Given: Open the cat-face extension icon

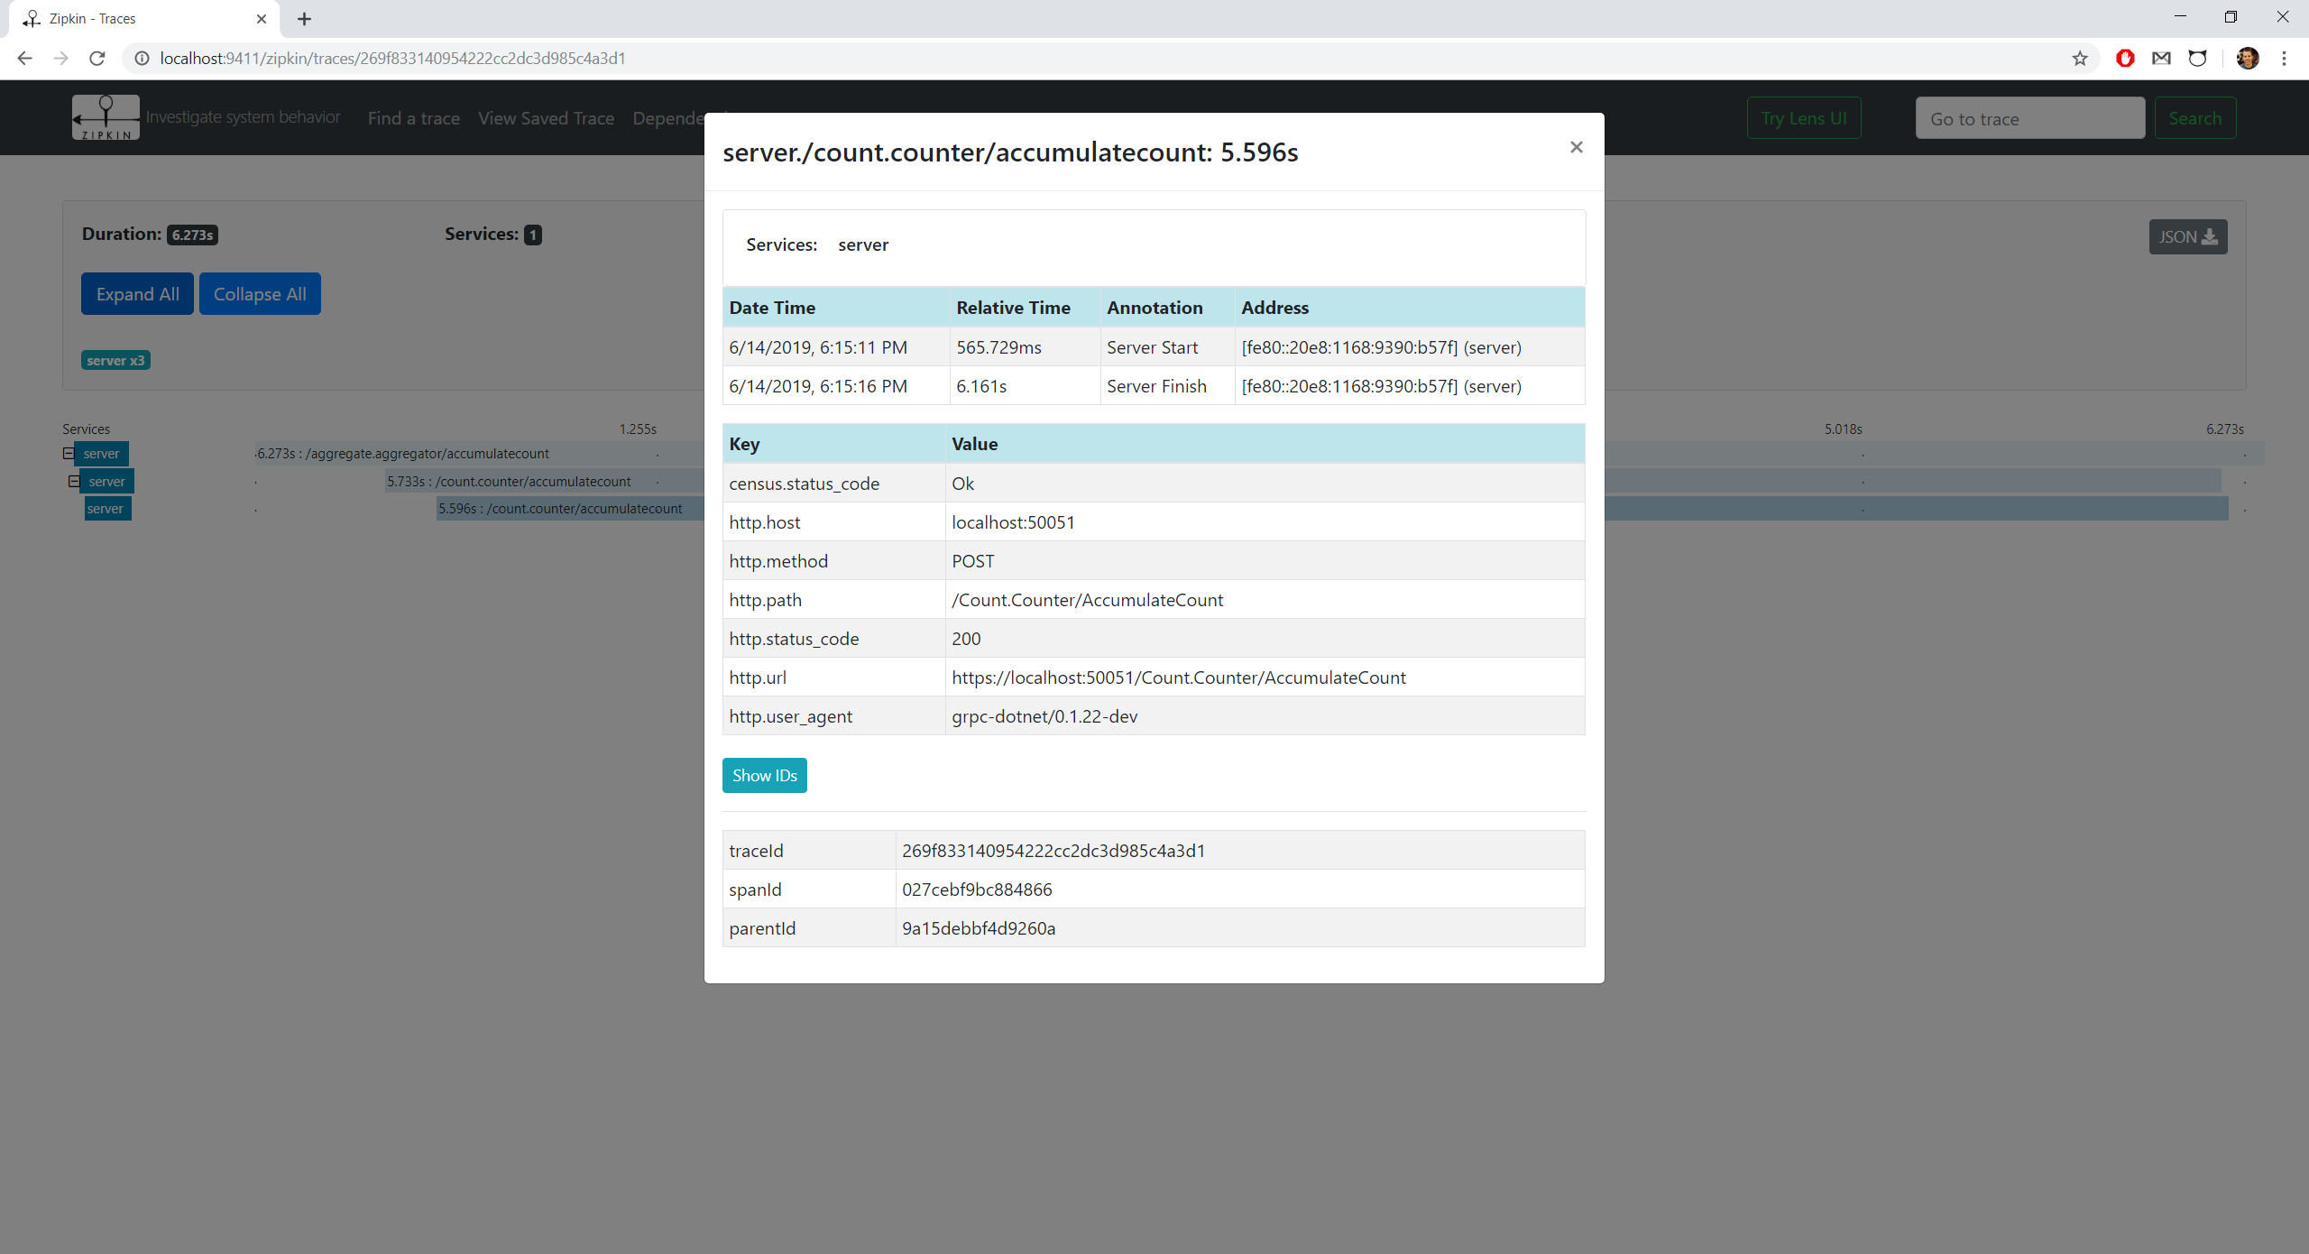Looking at the screenshot, I should pos(2197,59).
